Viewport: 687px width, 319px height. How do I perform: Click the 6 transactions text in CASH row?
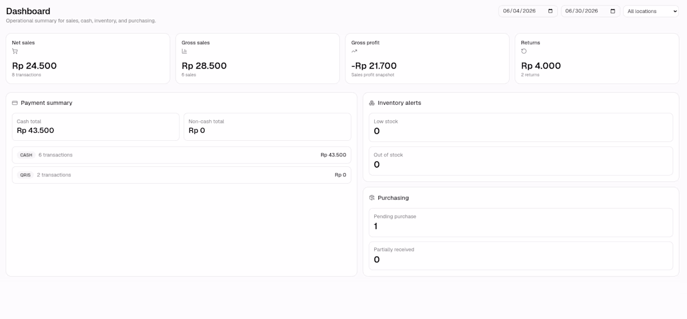pyautogui.click(x=56, y=155)
